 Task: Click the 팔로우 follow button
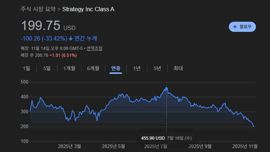[x=242, y=27]
